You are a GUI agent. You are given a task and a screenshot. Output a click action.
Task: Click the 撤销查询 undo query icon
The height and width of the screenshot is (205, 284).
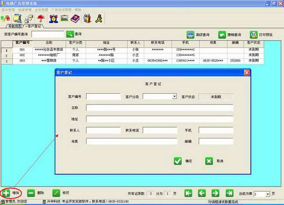222,35
